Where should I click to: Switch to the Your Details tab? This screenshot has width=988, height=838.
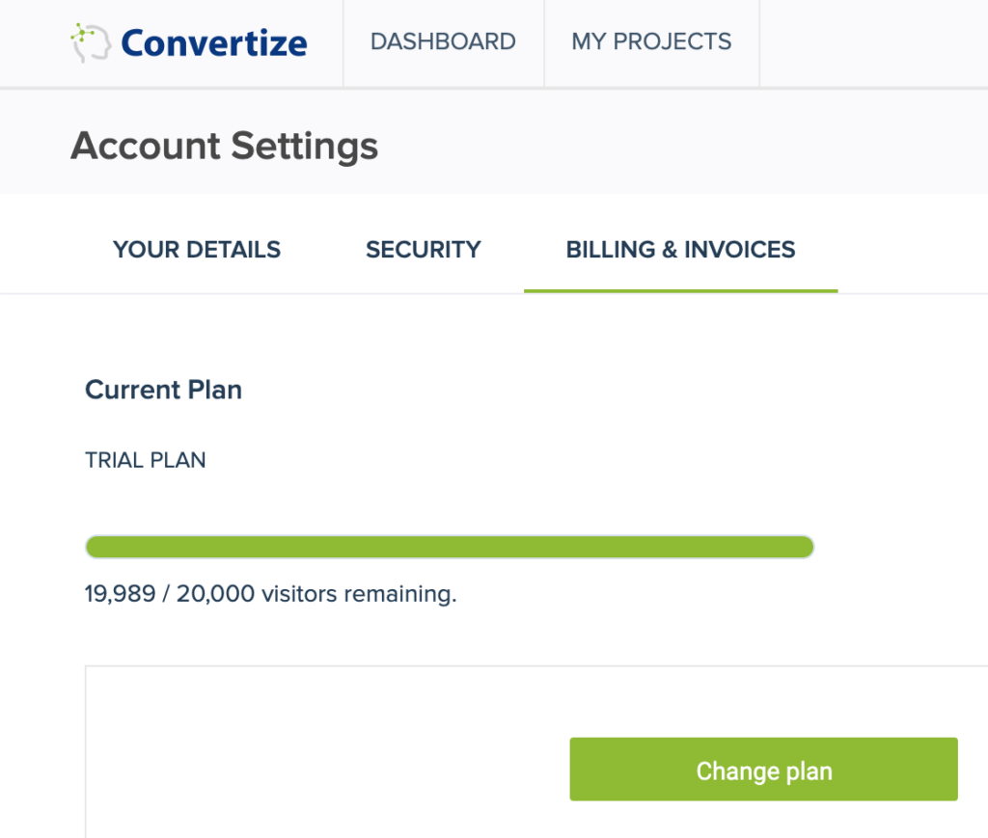pyautogui.click(x=196, y=249)
